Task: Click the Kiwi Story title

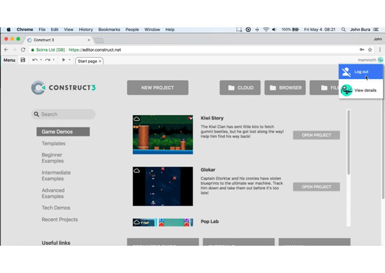Action: coord(212,118)
